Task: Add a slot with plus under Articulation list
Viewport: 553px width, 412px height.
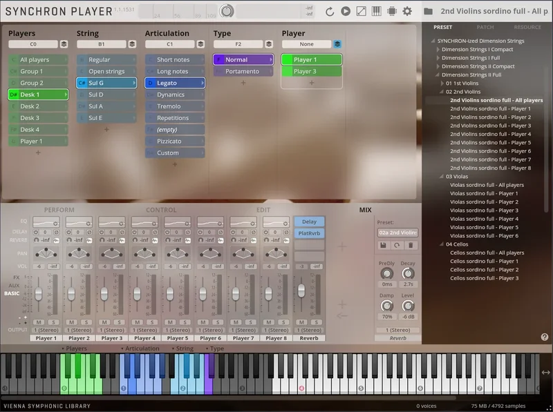Action: point(175,164)
